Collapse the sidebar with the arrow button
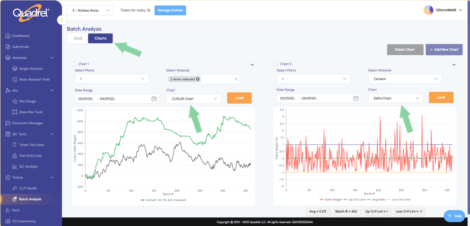Screen dimensions: 470x226 point(62,20)
